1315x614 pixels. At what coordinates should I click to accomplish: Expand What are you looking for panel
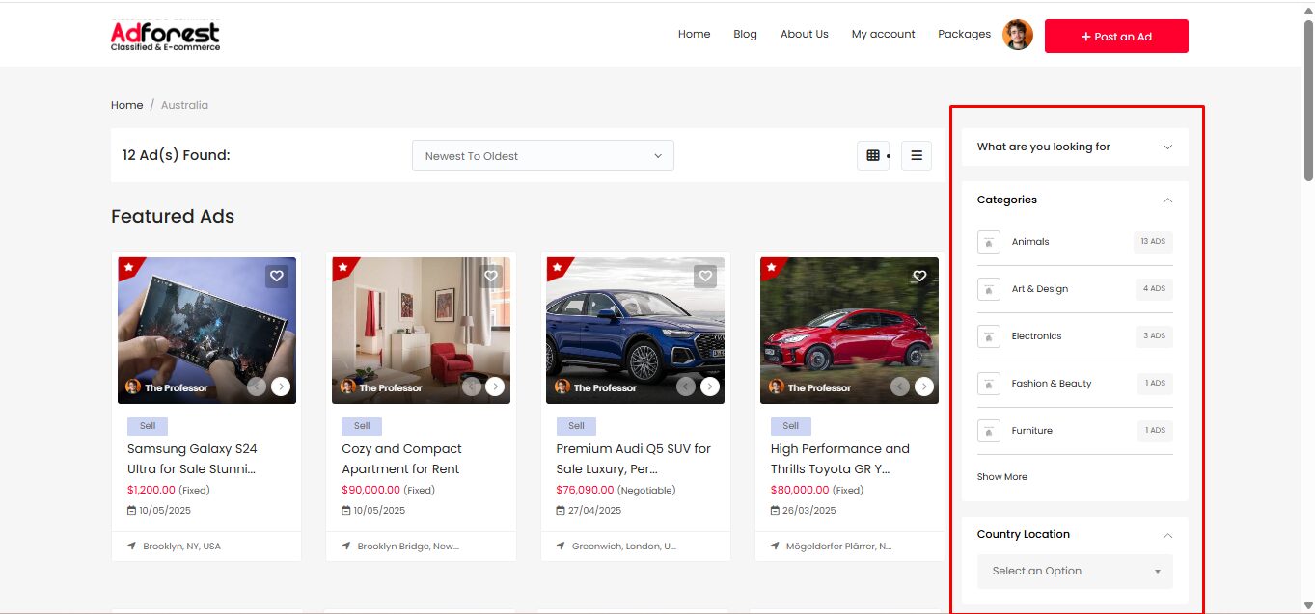click(1074, 147)
